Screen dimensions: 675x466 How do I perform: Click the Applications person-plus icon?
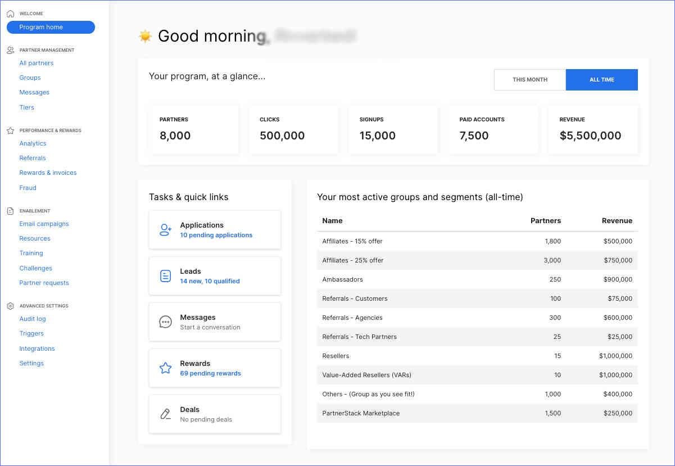(x=165, y=229)
